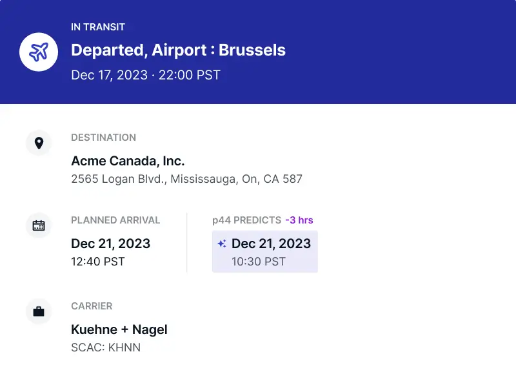The width and height of the screenshot is (516, 374).
Task: Click the airplane in-transit icon
Action: pos(39,52)
